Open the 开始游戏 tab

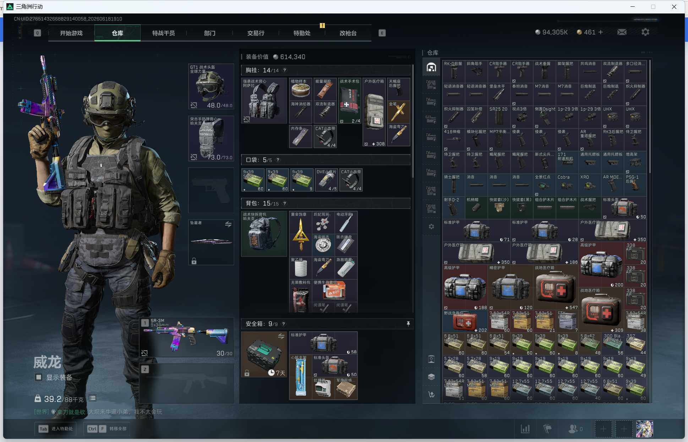(71, 33)
